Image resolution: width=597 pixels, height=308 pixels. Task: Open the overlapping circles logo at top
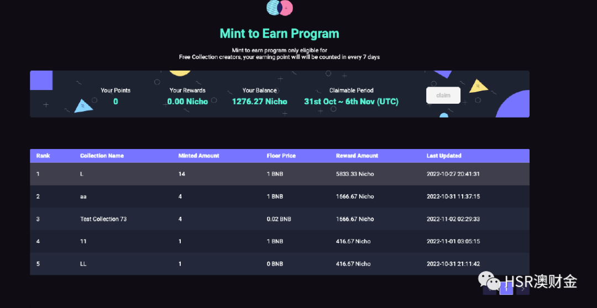pos(280,7)
